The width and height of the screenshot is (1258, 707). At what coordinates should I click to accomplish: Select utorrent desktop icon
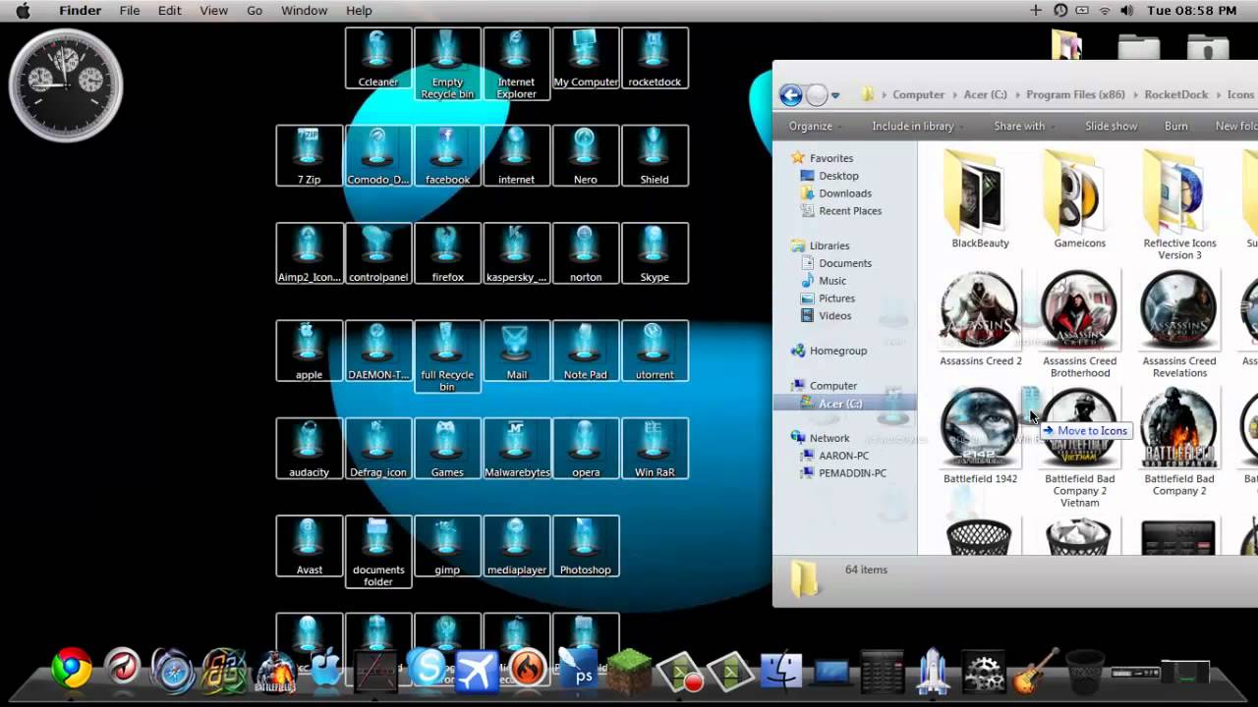point(655,351)
